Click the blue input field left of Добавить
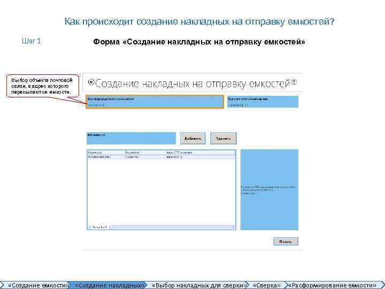Image resolution: width=385 pixels, height=289 pixels. point(132,139)
